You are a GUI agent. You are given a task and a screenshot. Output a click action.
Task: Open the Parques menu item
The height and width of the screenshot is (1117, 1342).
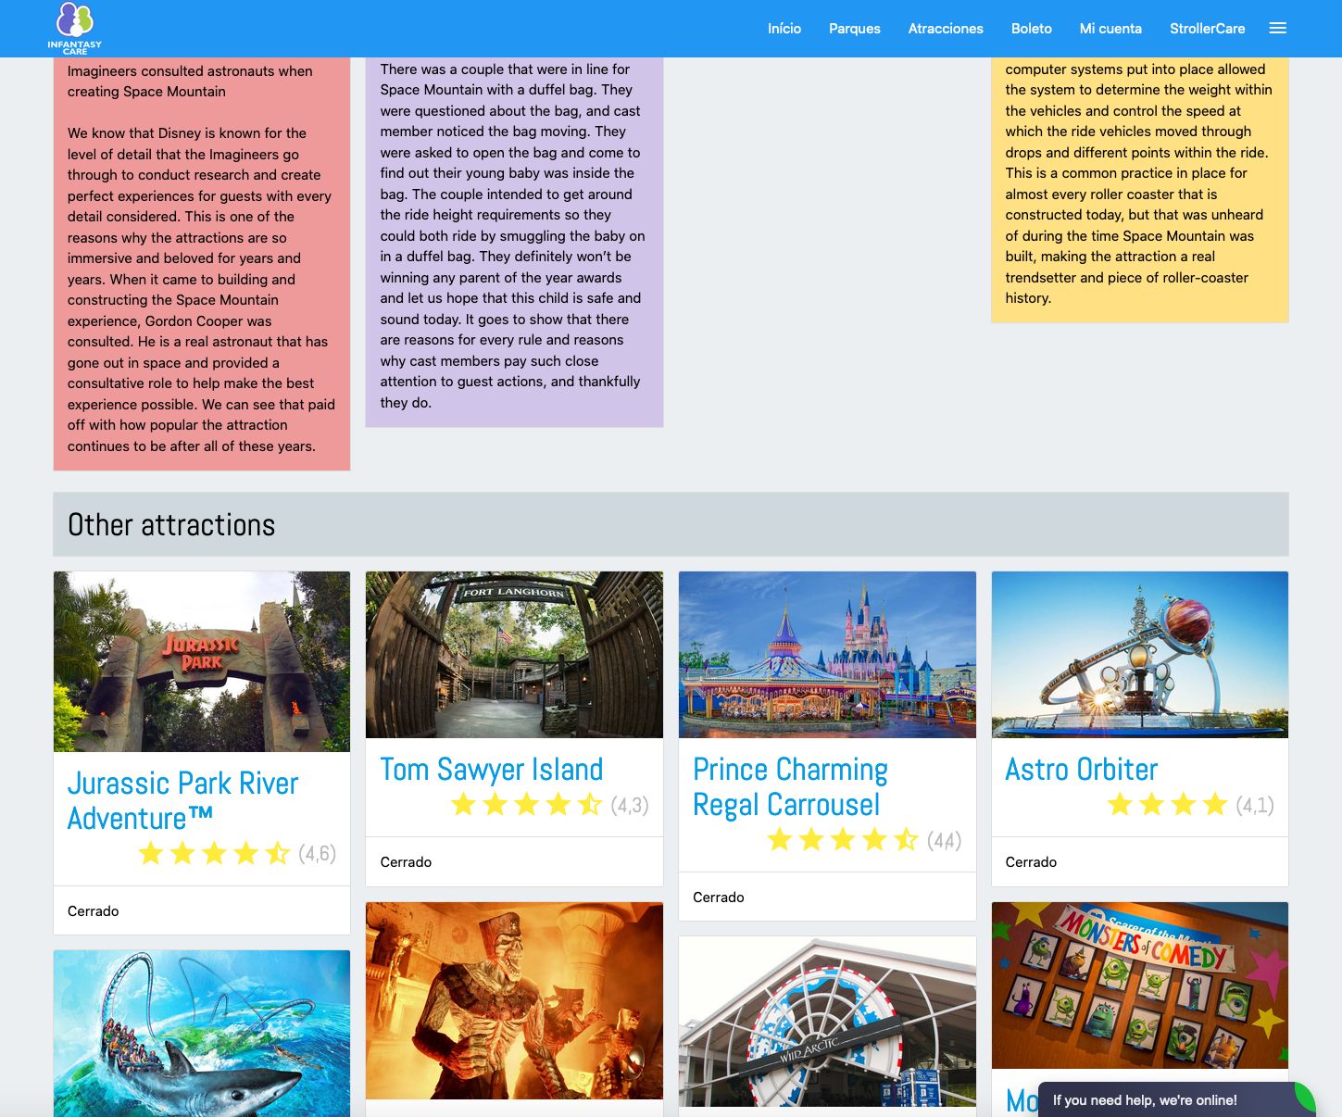pyautogui.click(x=854, y=29)
